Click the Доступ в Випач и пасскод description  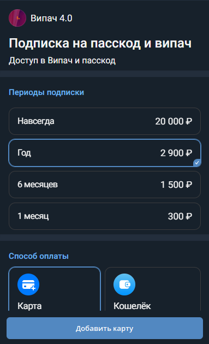[x=62, y=61]
